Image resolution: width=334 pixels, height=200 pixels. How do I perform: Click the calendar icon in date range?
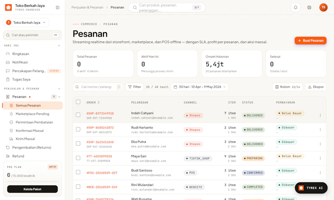(175, 87)
